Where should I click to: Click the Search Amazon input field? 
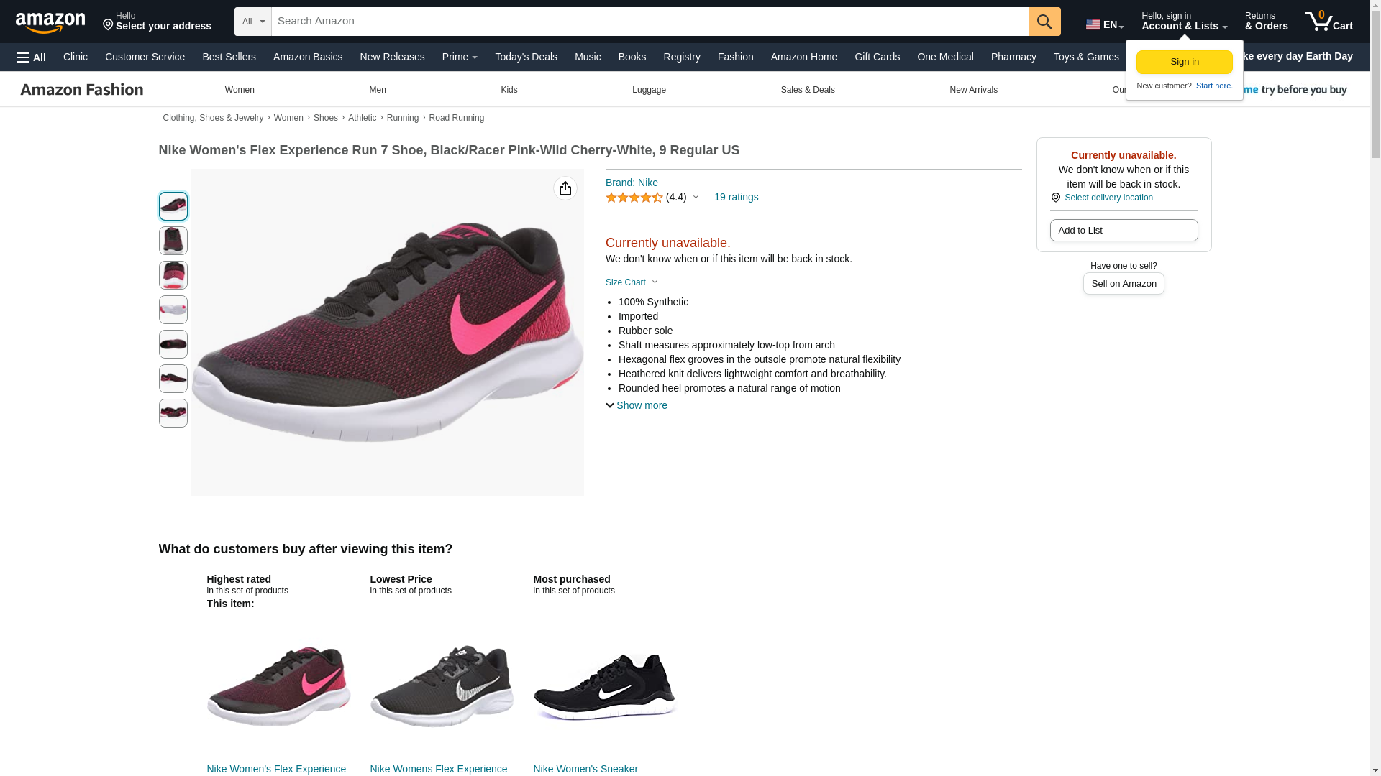[x=649, y=22]
